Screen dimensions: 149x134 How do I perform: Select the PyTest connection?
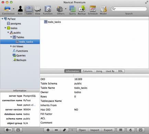(11, 19)
